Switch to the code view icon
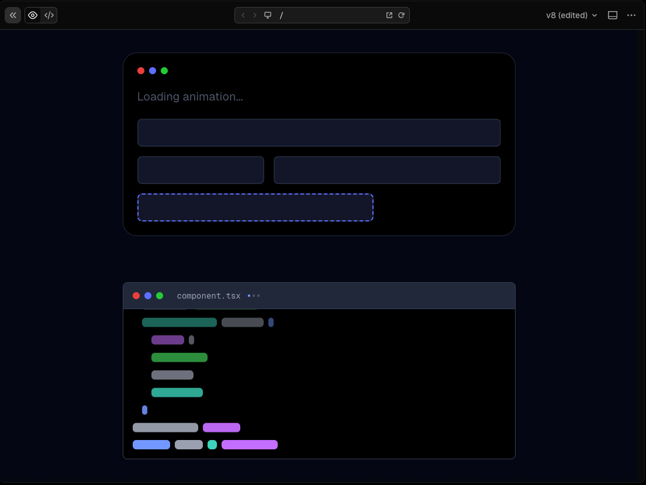Viewport: 646px width, 485px height. [x=49, y=15]
